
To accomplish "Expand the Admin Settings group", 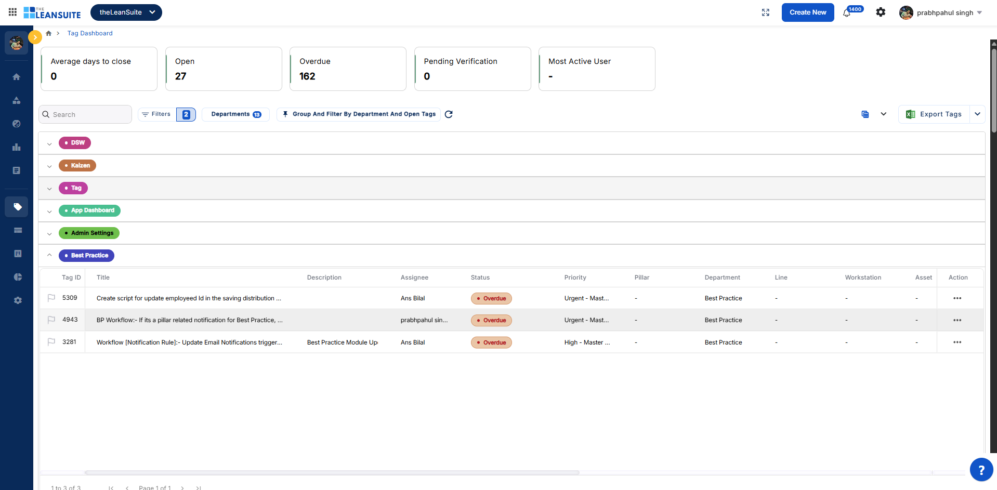I will [x=49, y=234].
